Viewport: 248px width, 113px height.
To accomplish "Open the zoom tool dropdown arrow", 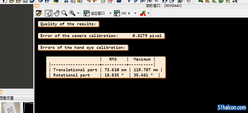I will click(78, 13).
